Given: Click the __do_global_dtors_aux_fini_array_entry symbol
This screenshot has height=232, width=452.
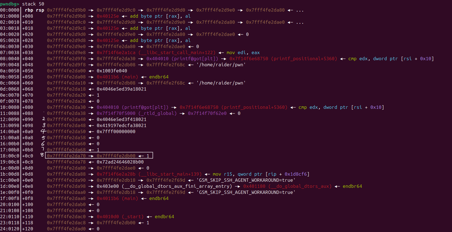Looking at the screenshot, I should pyautogui.click(x=177, y=186).
